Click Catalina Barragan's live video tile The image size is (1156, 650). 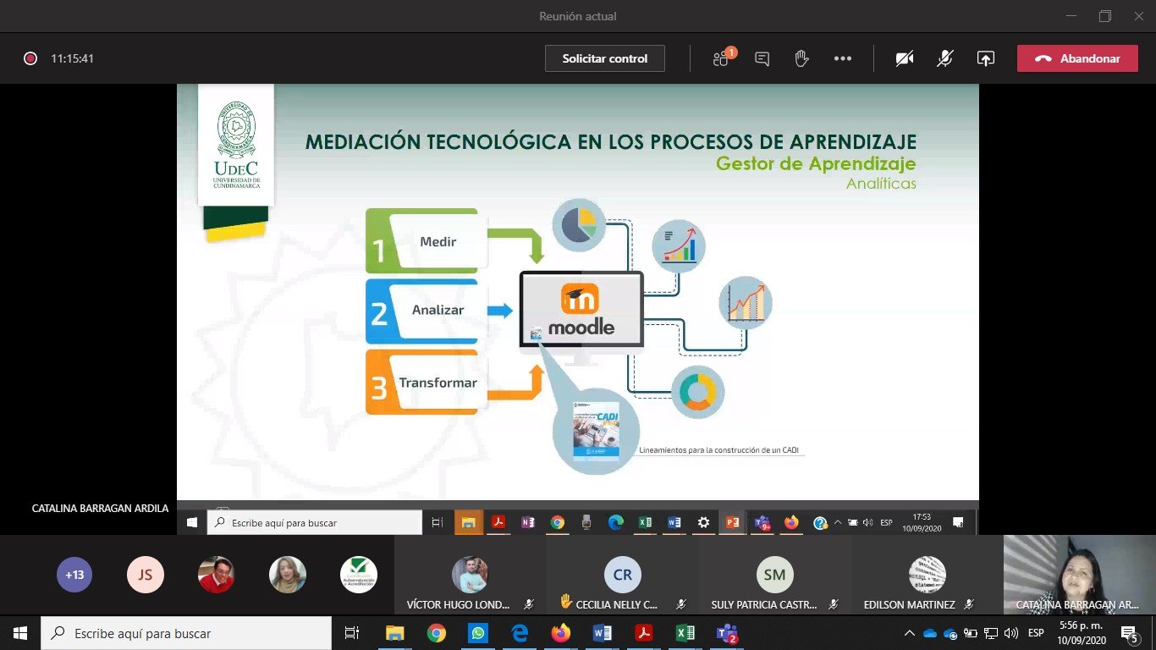[x=1079, y=575]
